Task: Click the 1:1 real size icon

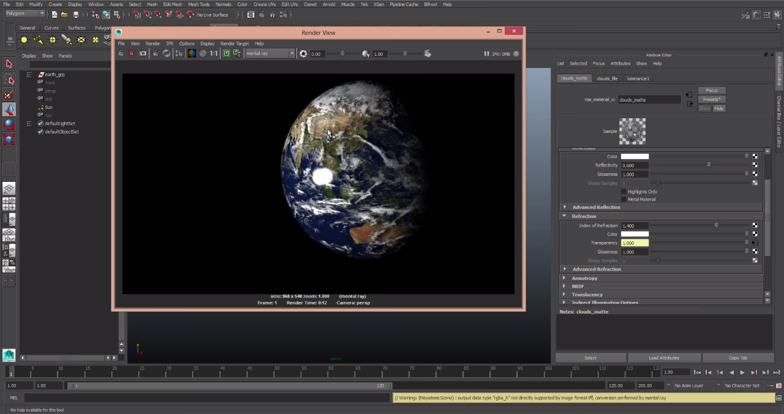Action: click(214, 54)
